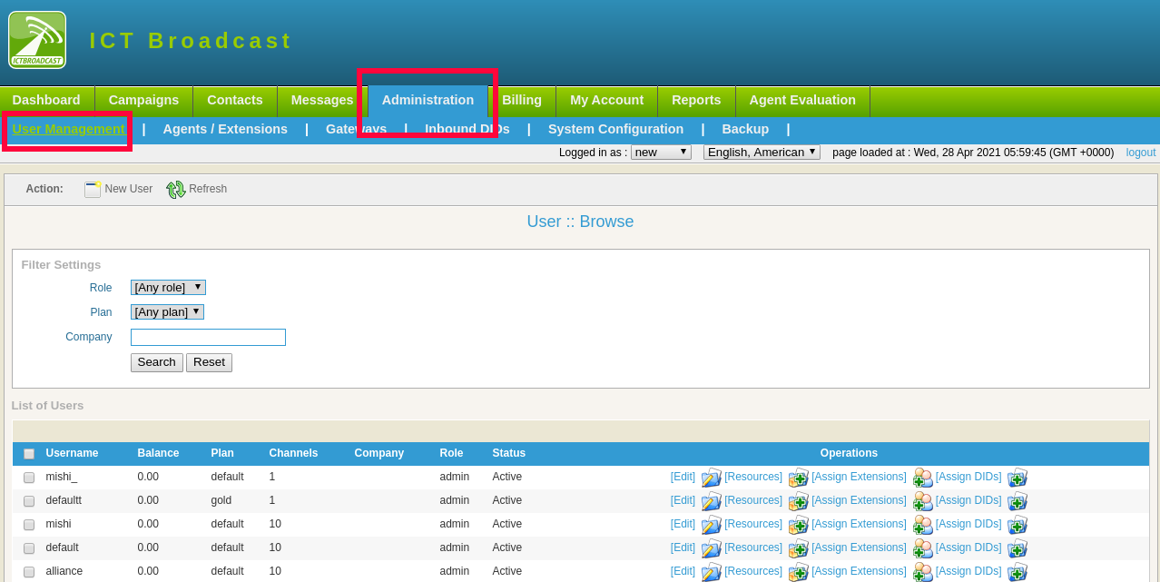Viewport: 1160px width, 582px height.
Task: Click the assign DIDs icon for user default
Action: coord(1017,548)
